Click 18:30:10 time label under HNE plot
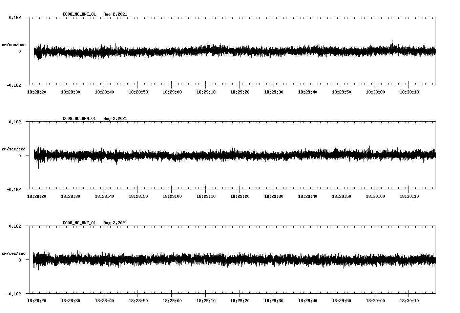This screenshot has width=460, height=313. pyautogui.click(x=409, y=92)
